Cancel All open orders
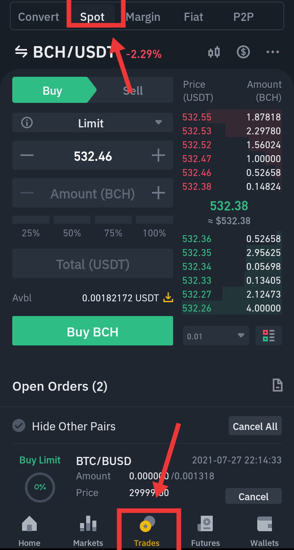The width and height of the screenshot is (294, 550). tap(255, 426)
